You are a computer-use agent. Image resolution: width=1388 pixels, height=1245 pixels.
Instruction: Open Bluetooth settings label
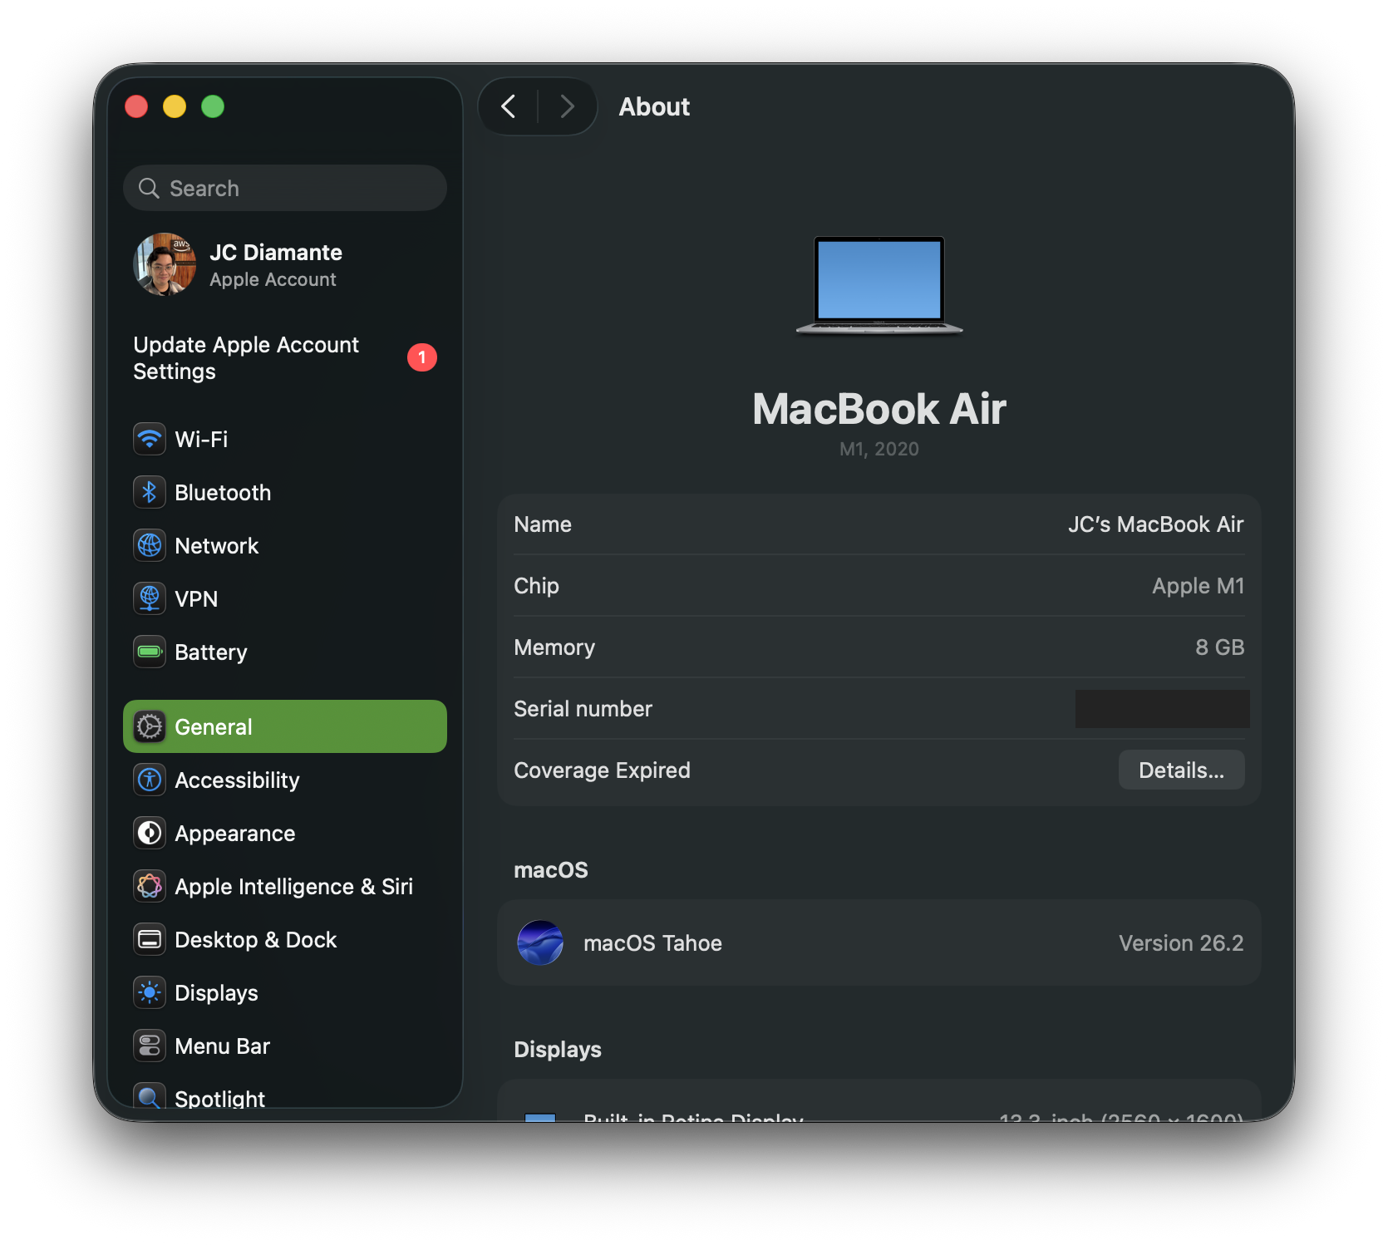click(223, 492)
